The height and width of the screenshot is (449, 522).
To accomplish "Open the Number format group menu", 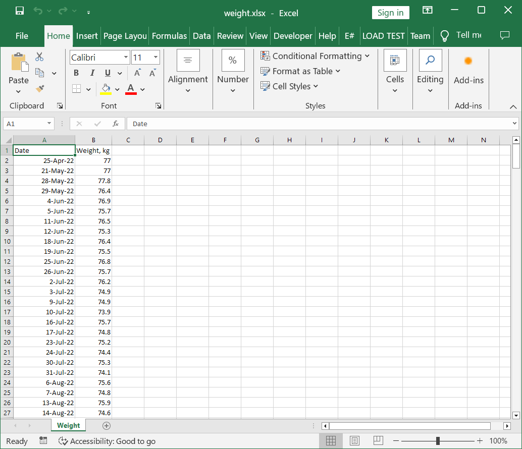I will [233, 71].
